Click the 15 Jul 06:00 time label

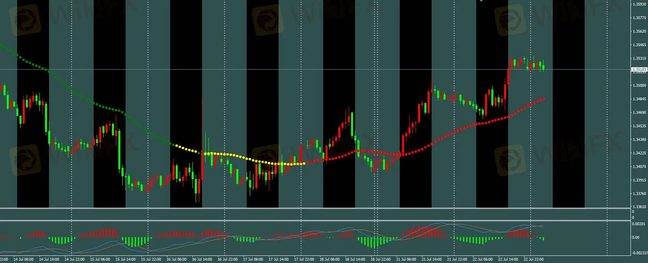click(x=100, y=259)
